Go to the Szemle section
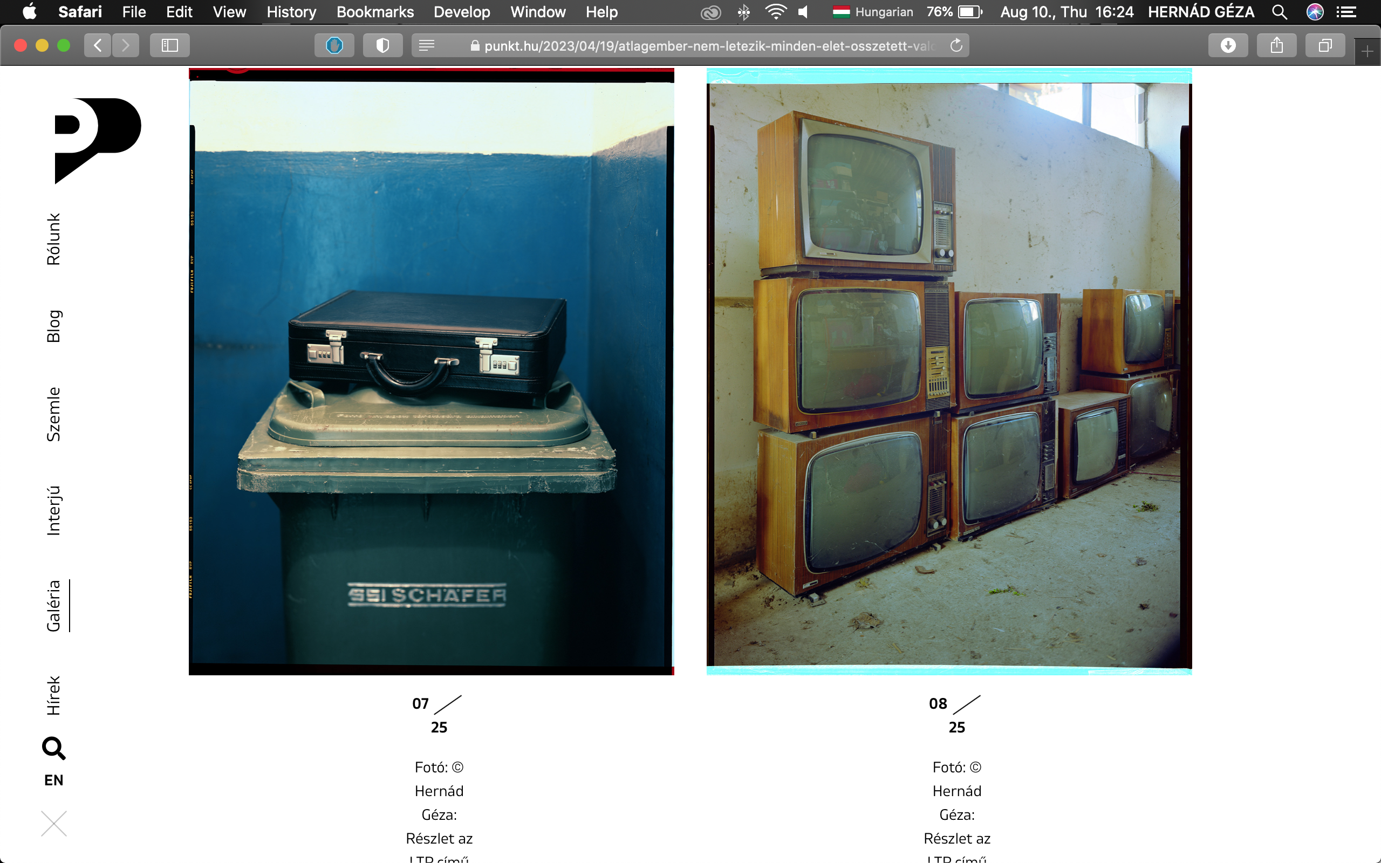This screenshot has width=1381, height=863. coord(53,414)
